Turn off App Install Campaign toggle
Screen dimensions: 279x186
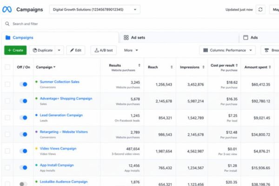coord(23,167)
